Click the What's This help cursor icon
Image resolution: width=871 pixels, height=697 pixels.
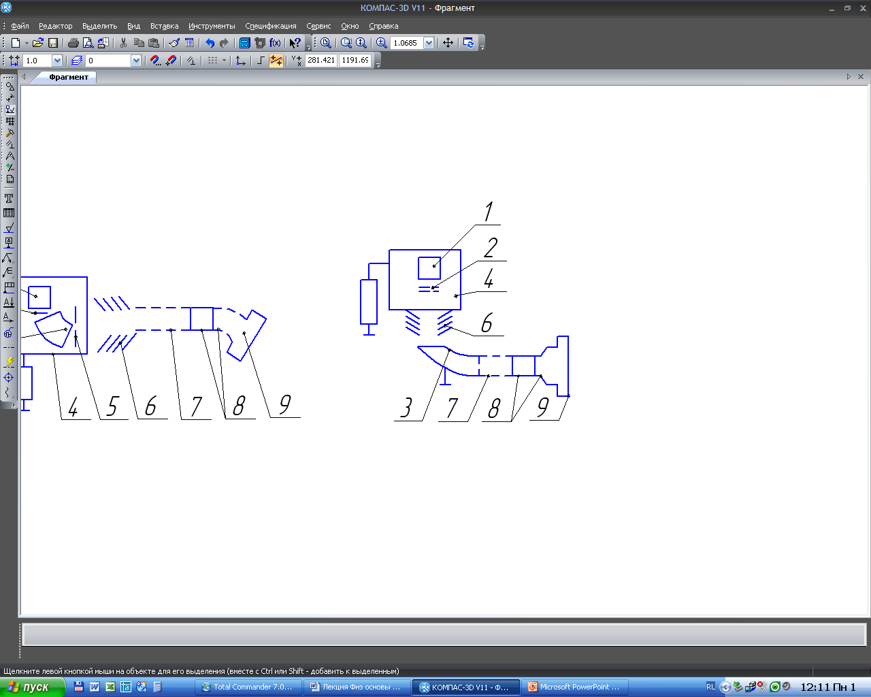[x=295, y=43]
